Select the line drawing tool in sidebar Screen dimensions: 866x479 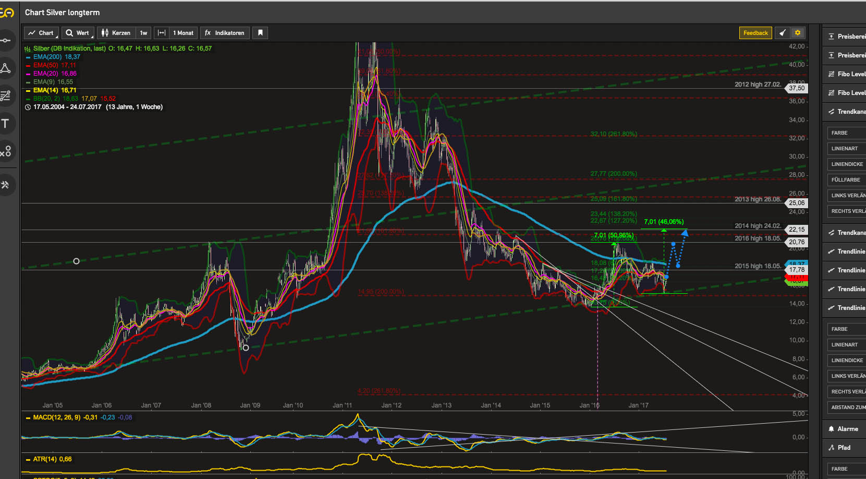point(6,41)
